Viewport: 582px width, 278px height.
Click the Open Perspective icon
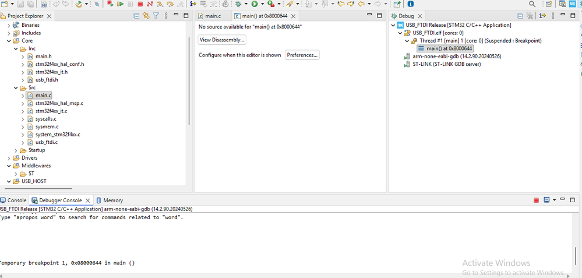click(549, 4)
